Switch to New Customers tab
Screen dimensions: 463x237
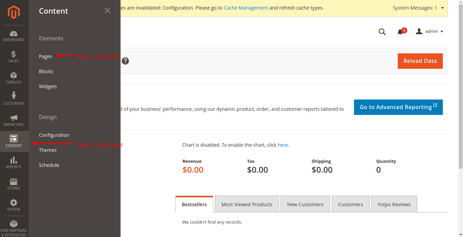coord(305,204)
